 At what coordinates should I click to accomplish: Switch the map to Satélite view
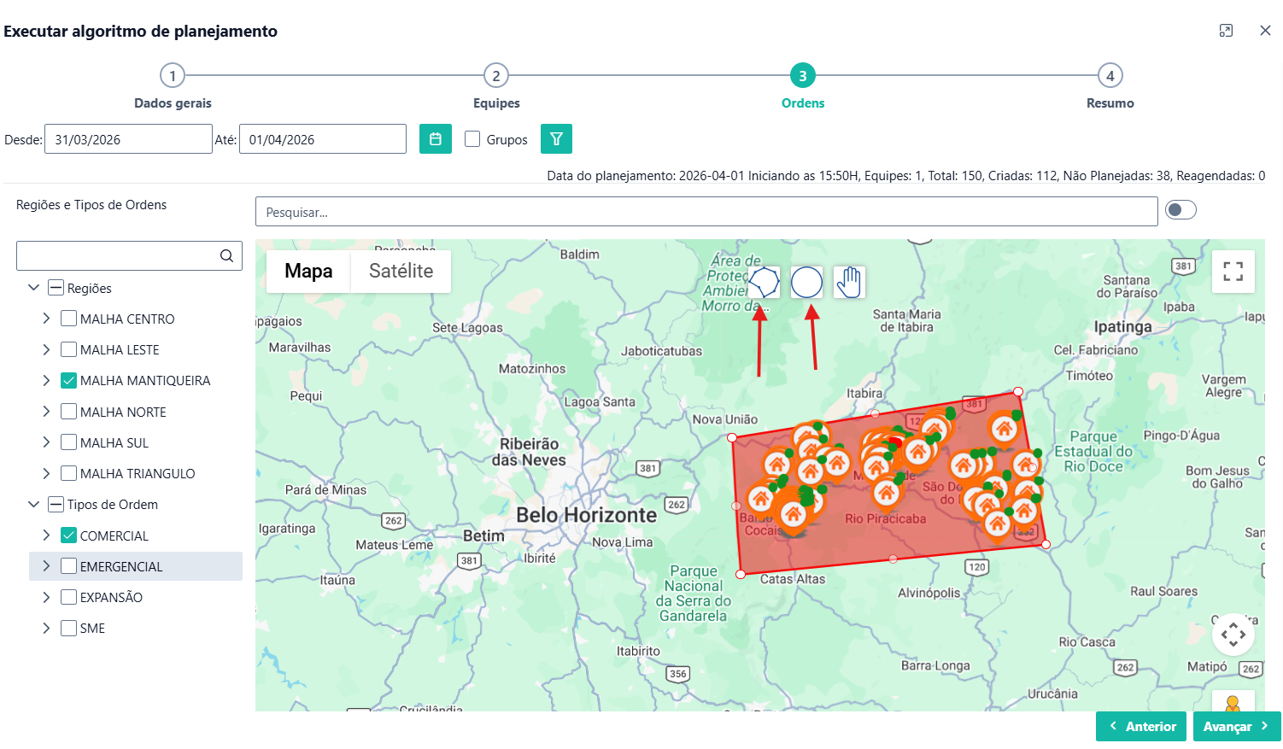401,271
